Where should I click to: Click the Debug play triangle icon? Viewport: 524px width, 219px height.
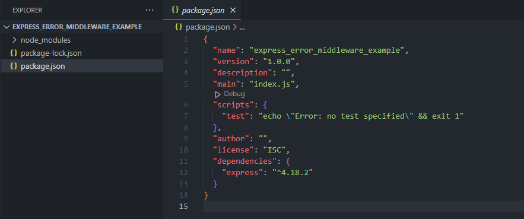point(218,94)
